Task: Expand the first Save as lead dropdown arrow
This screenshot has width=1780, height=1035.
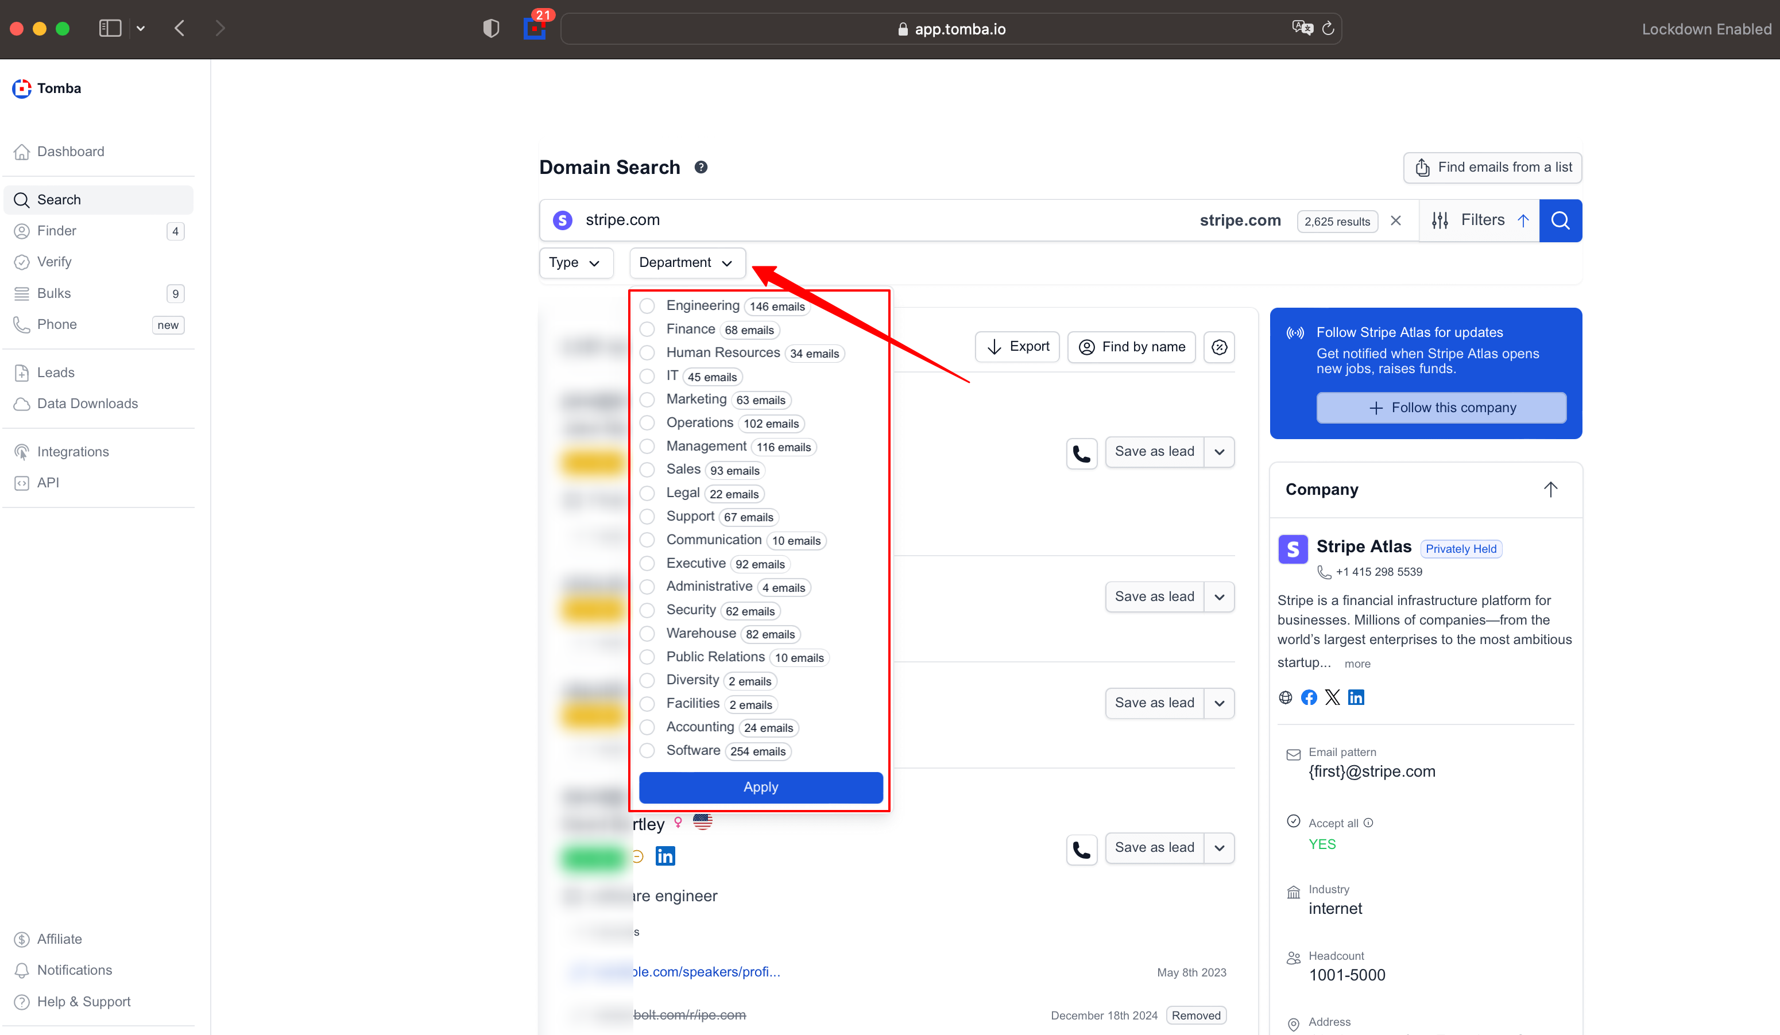Action: click(x=1220, y=452)
